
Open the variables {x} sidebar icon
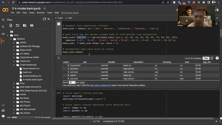(3, 34)
